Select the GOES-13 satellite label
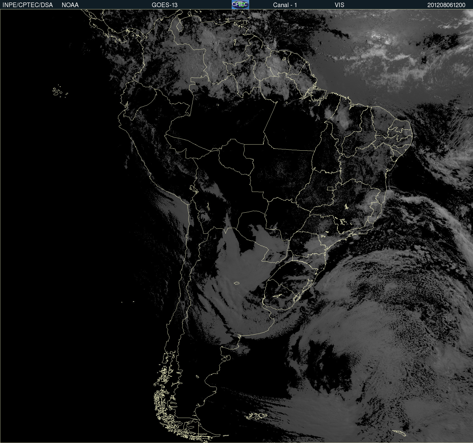This screenshot has height=443, width=473. click(x=165, y=5)
